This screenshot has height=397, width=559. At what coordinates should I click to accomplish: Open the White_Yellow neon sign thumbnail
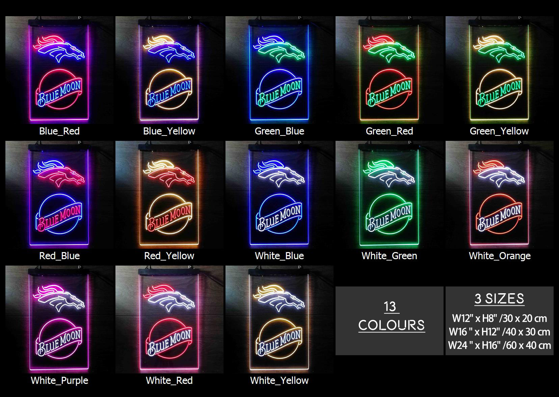(x=279, y=319)
